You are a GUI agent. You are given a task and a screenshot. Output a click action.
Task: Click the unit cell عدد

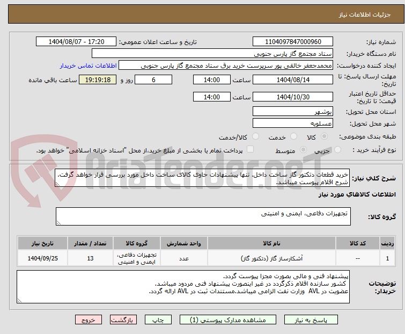point(183,258)
